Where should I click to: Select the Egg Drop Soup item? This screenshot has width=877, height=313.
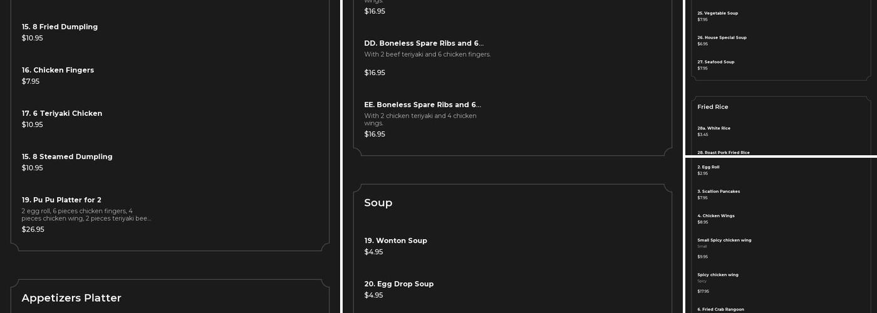point(398,284)
